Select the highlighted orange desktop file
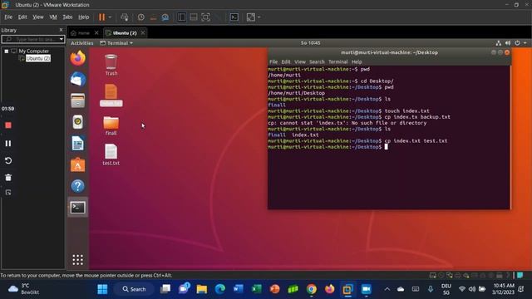Screen dimensions: 532x299 (x=111, y=95)
